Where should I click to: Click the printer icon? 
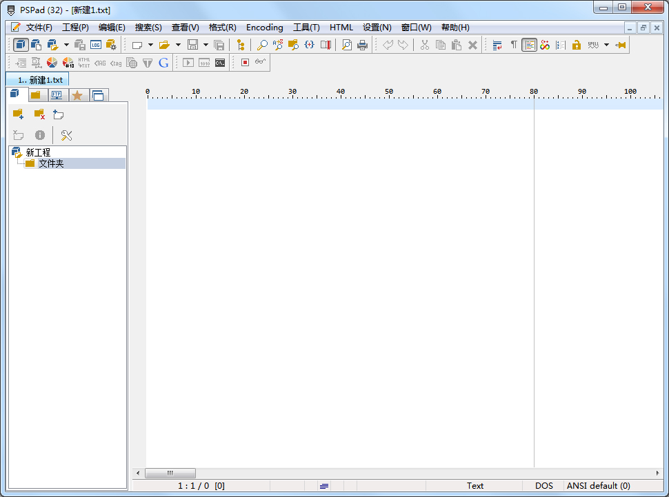pyautogui.click(x=363, y=45)
